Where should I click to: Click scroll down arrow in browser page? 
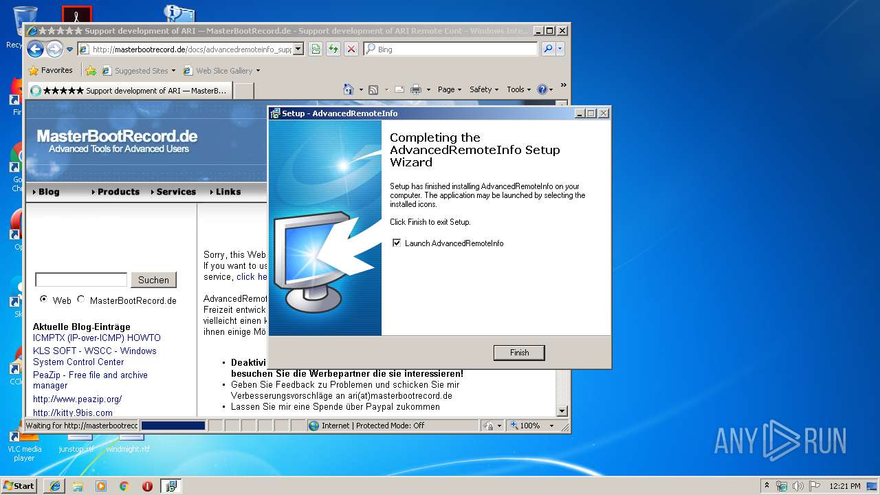[x=562, y=411]
